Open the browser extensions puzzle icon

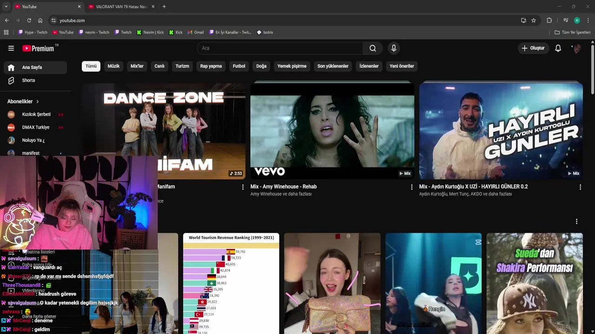(549, 20)
